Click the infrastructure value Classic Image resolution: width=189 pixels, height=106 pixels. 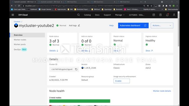click(117, 68)
